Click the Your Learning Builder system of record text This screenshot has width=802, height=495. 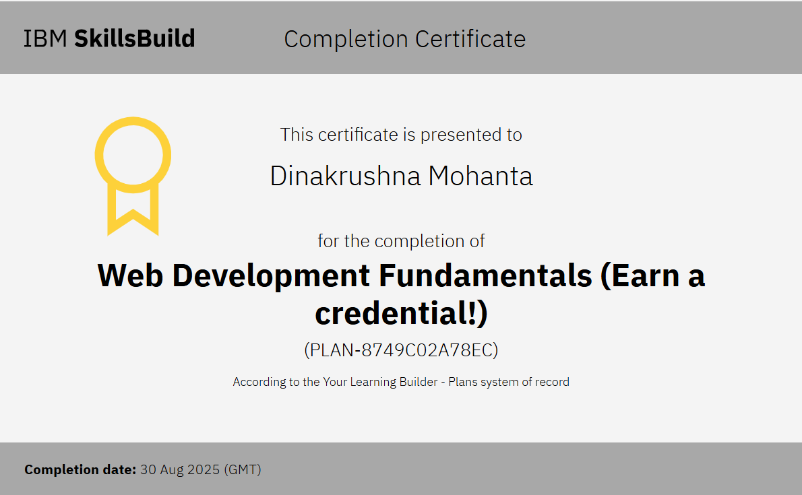click(401, 382)
